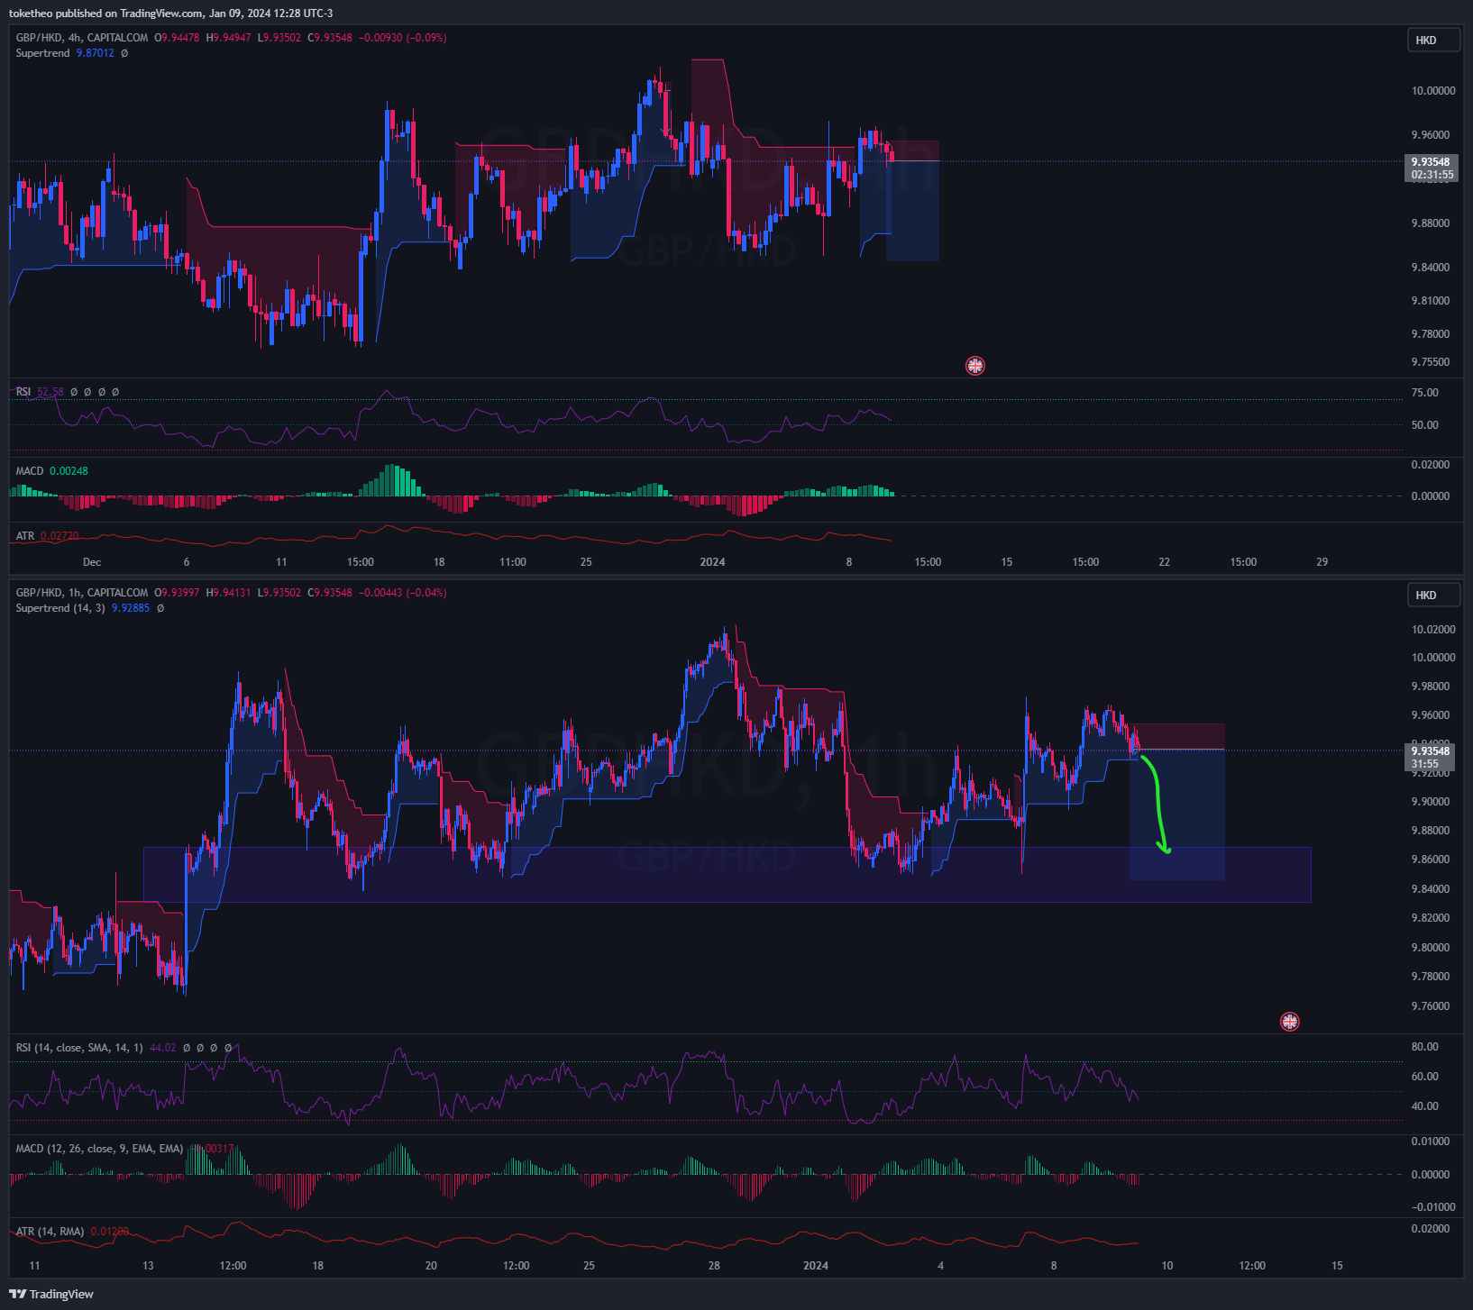Screen dimensions: 1473x1310
Task: Click the current price label 9.93548 on 4h axis
Action: point(1431,168)
